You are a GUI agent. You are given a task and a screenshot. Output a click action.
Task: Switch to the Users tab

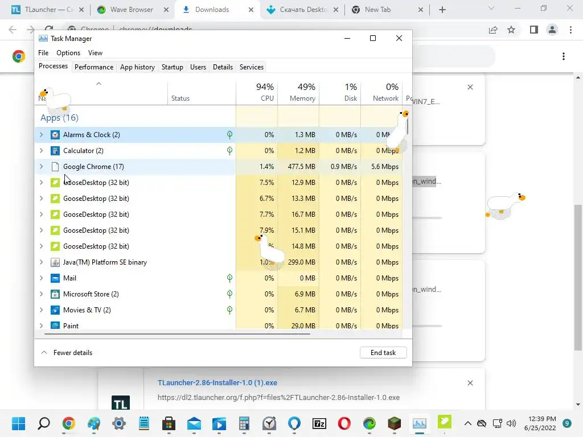click(x=198, y=67)
